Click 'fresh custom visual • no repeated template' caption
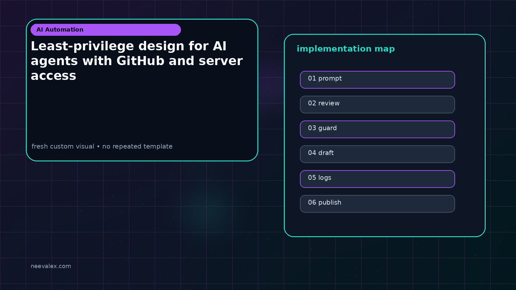The width and height of the screenshot is (516, 290). point(102,146)
